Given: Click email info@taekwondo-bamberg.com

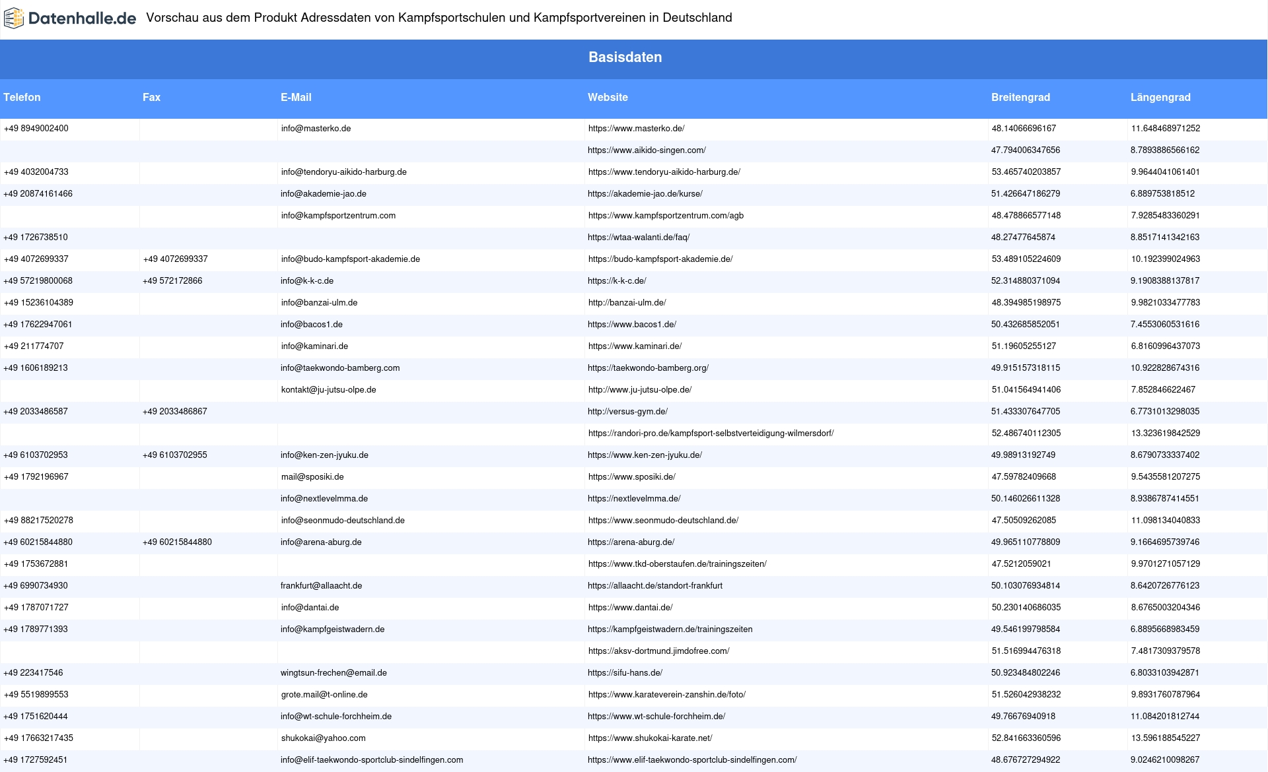Looking at the screenshot, I should point(340,368).
